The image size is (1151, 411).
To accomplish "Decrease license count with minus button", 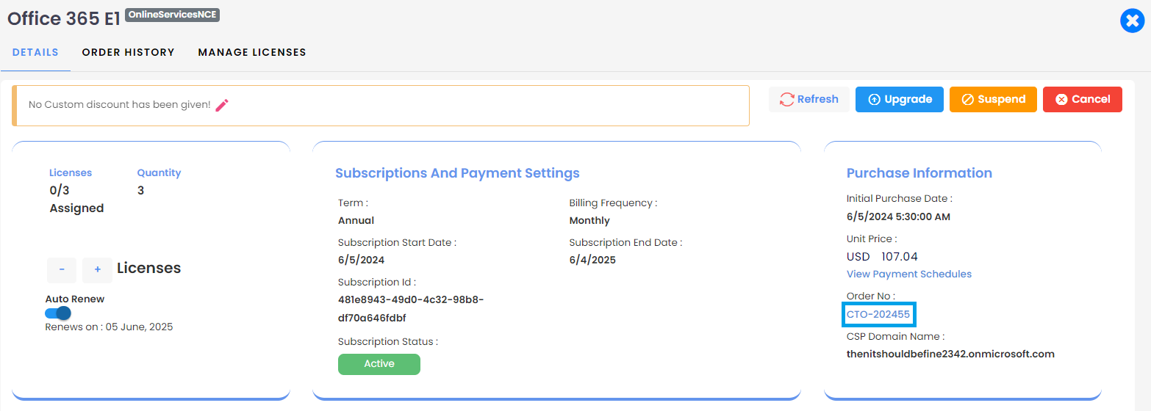I will click(62, 270).
